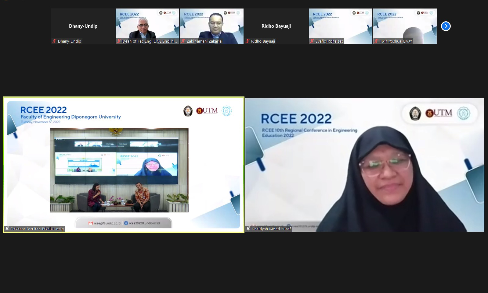This screenshot has width=488, height=293.
Task: Select Syafiq Rohaizat video thumbnail
Action: pyautogui.click(x=340, y=26)
